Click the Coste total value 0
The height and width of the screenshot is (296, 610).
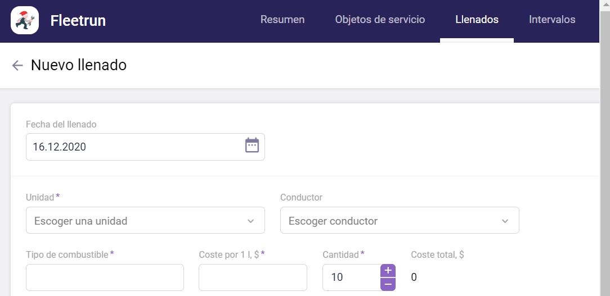coord(414,277)
